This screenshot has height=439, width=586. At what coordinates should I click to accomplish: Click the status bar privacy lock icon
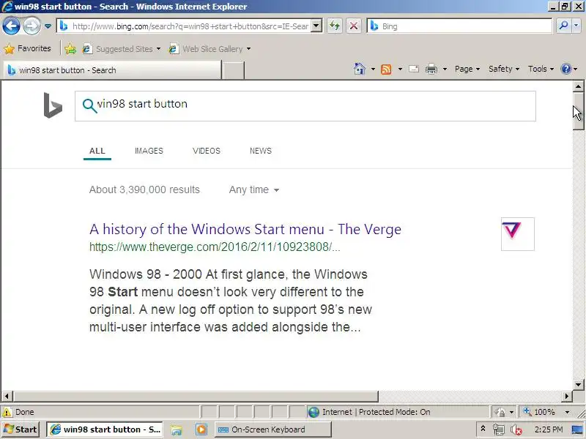pos(500,412)
